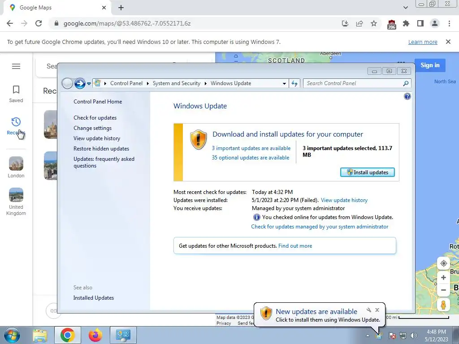The width and height of the screenshot is (459, 344).
Task: Open Installed Updates link
Action: point(94,298)
